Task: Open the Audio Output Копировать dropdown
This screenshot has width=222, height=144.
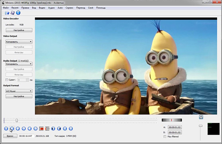Action: pyautogui.click(x=19, y=64)
